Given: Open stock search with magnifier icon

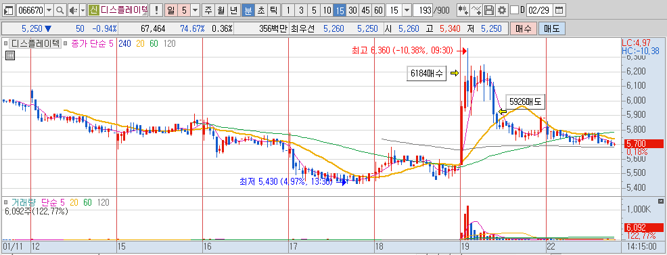Looking at the screenshot, I should [x=60, y=10].
